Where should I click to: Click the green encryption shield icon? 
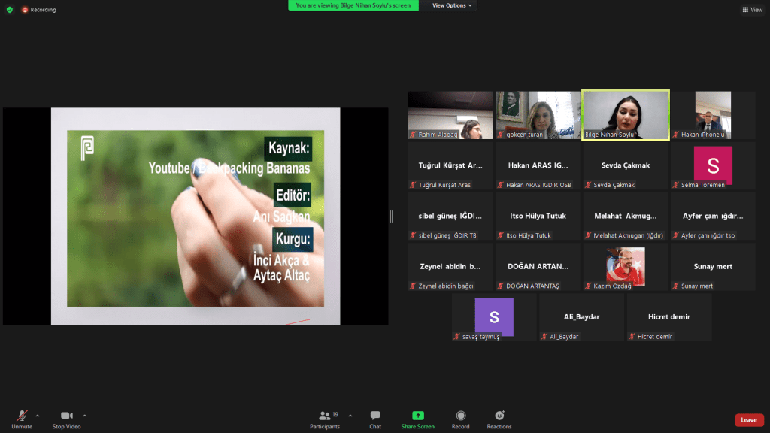[x=9, y=10]
